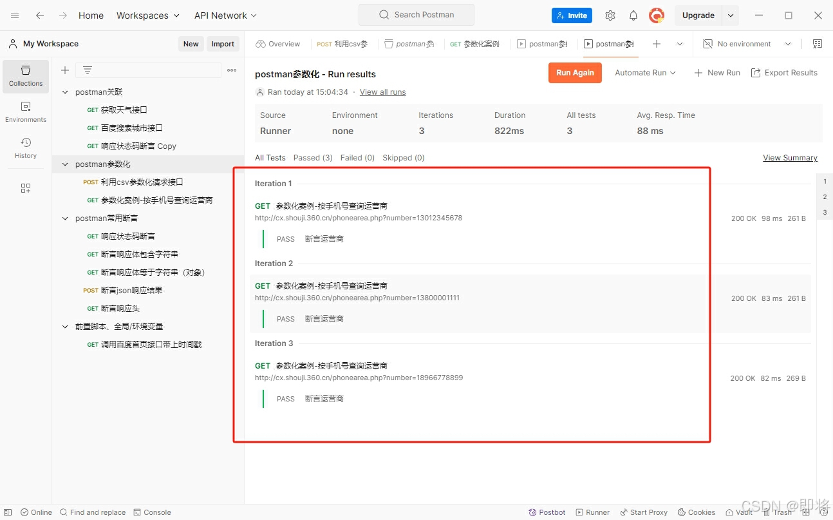The image size is (833, 520).
Task: Click Online status indicator
Action: point(36,512)
